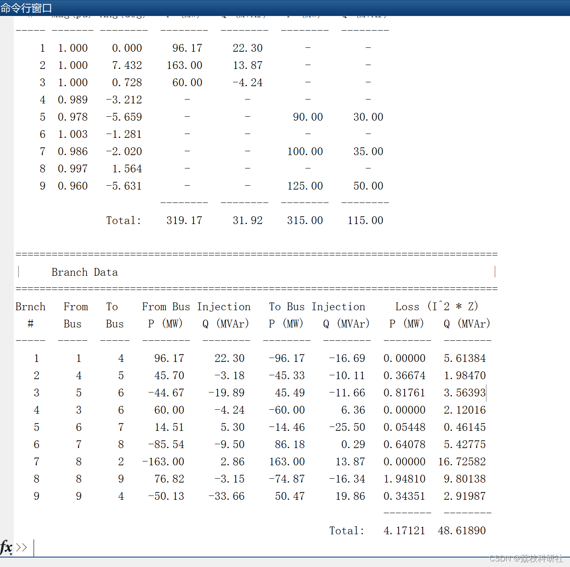Click branch 8 loss P value 1.94810
Screen dimensions: 570x567
[405, 479]
